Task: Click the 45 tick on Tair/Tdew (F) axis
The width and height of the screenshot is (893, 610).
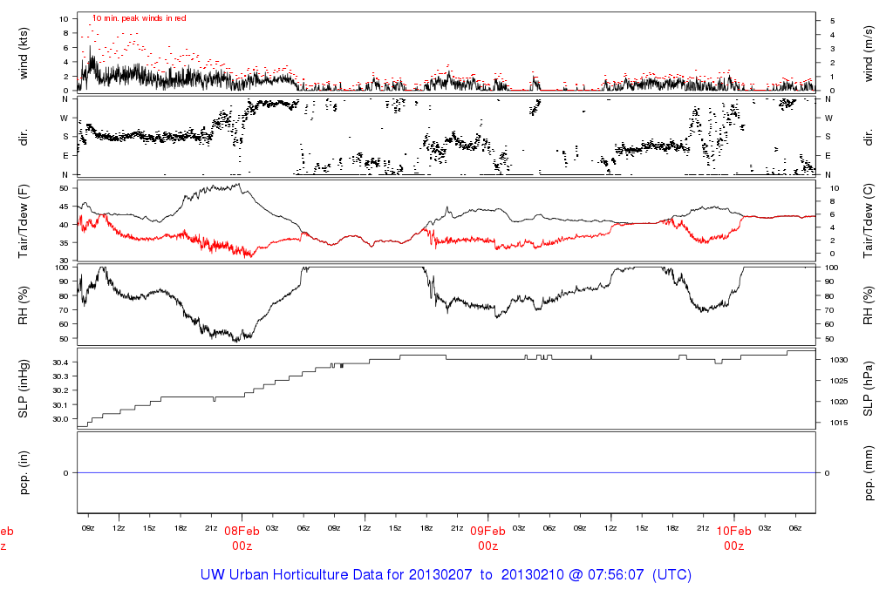Action: (x=64, y=207)
